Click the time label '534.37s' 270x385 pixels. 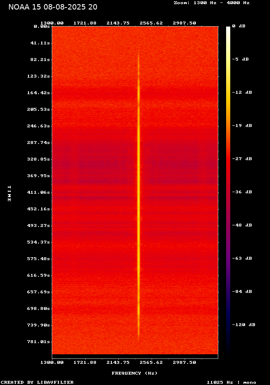pyautogui.click(x=39, y=242)
